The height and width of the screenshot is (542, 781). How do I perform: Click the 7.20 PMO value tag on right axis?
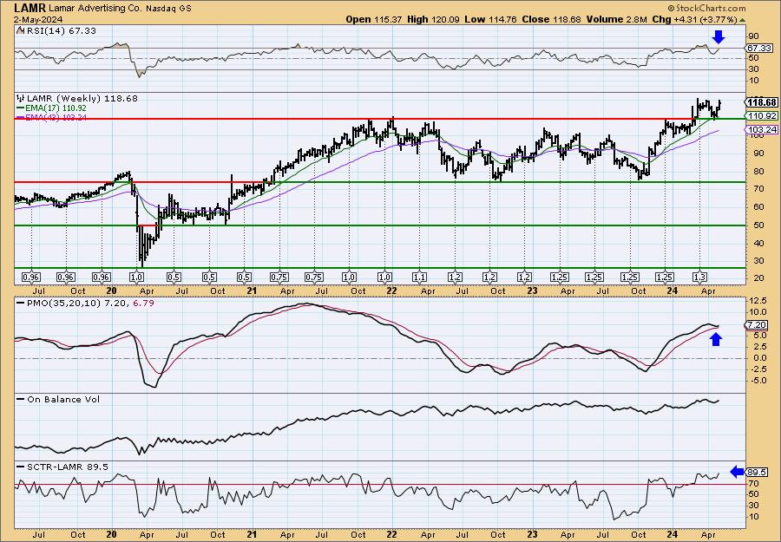pyautogui.click(x=758, y=325)
